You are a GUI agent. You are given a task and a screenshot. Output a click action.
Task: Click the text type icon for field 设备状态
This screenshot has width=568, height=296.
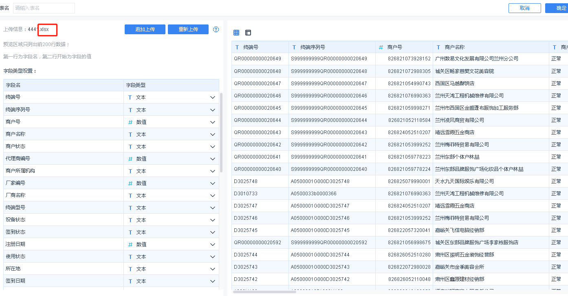tap(130, 220)
